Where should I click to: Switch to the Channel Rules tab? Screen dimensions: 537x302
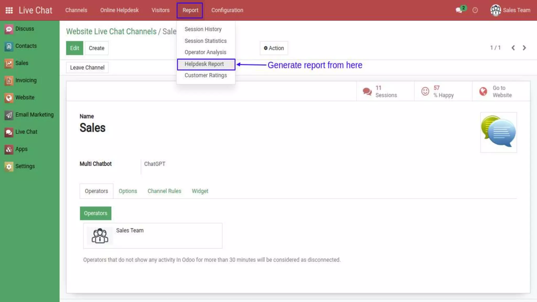[x=164, y=191]
